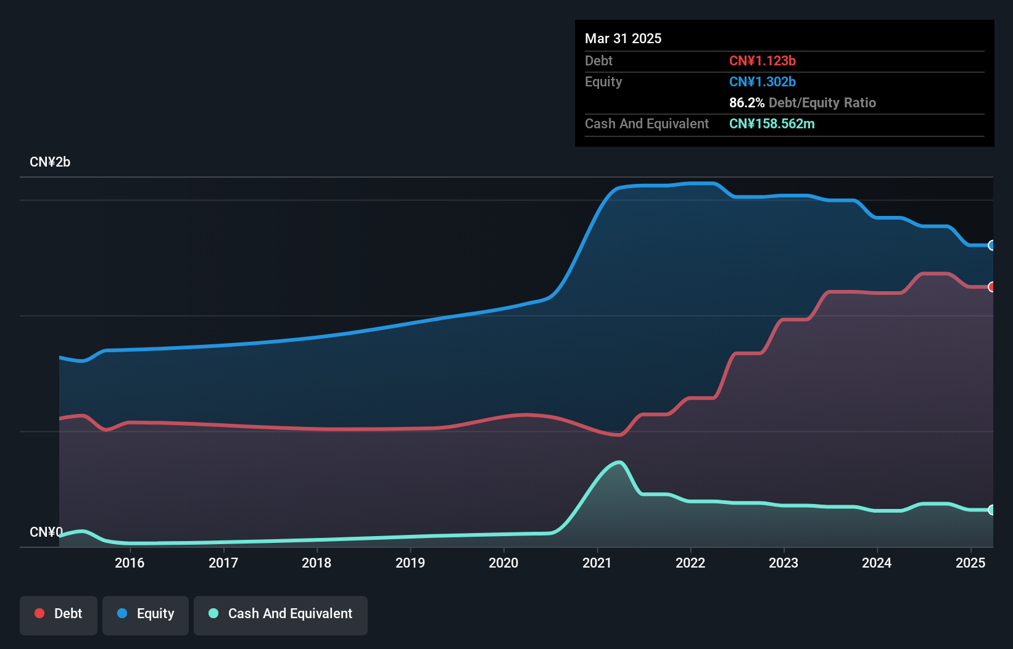The height and width of the screenshot is (649, 1013).
Task: Click the 2023 x-axis label
Action: point(784,563)
